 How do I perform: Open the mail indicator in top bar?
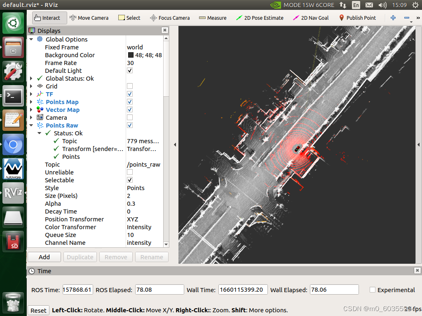[x=369, y=5]
